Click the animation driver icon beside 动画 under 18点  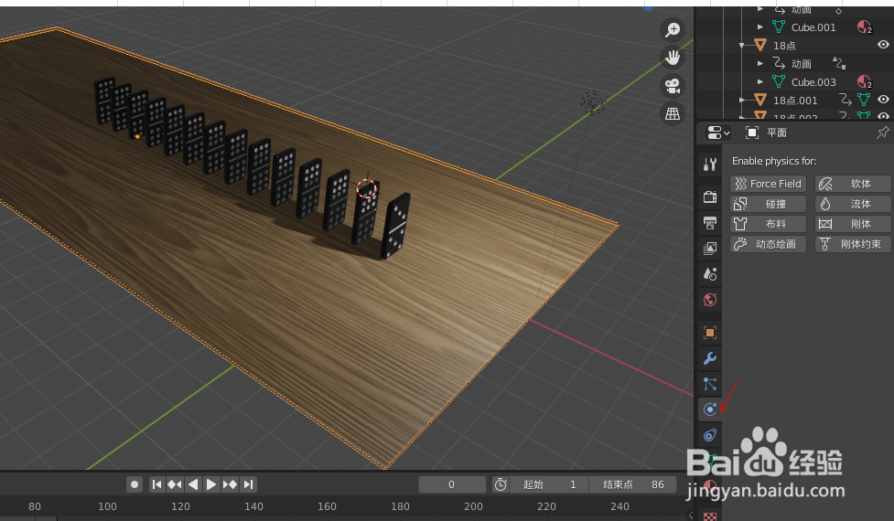coord(839,63)
